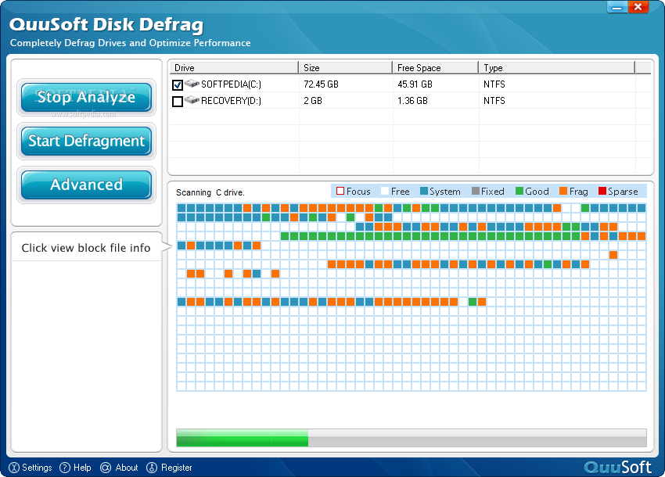Image resolution: width=665 pixels, height=477 pixels.
Task: Click the first blue block in cluster map
Action: (x=182, y=208)
